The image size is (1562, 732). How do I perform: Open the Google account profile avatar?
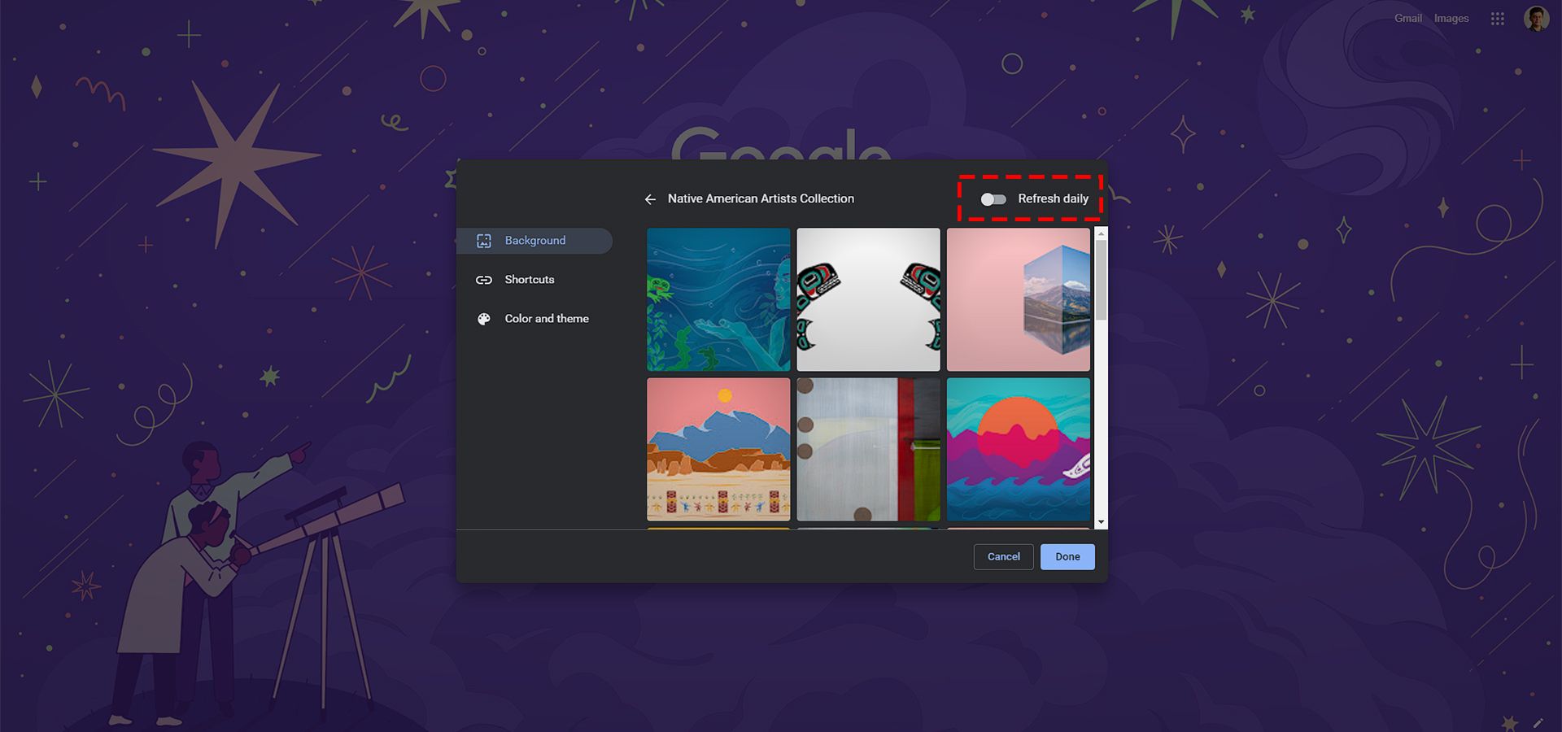pyautogui.click(x=1535, y=19)
